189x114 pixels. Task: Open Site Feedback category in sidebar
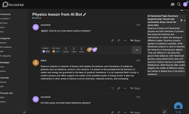pyautogui.click(x=6, y=47)
